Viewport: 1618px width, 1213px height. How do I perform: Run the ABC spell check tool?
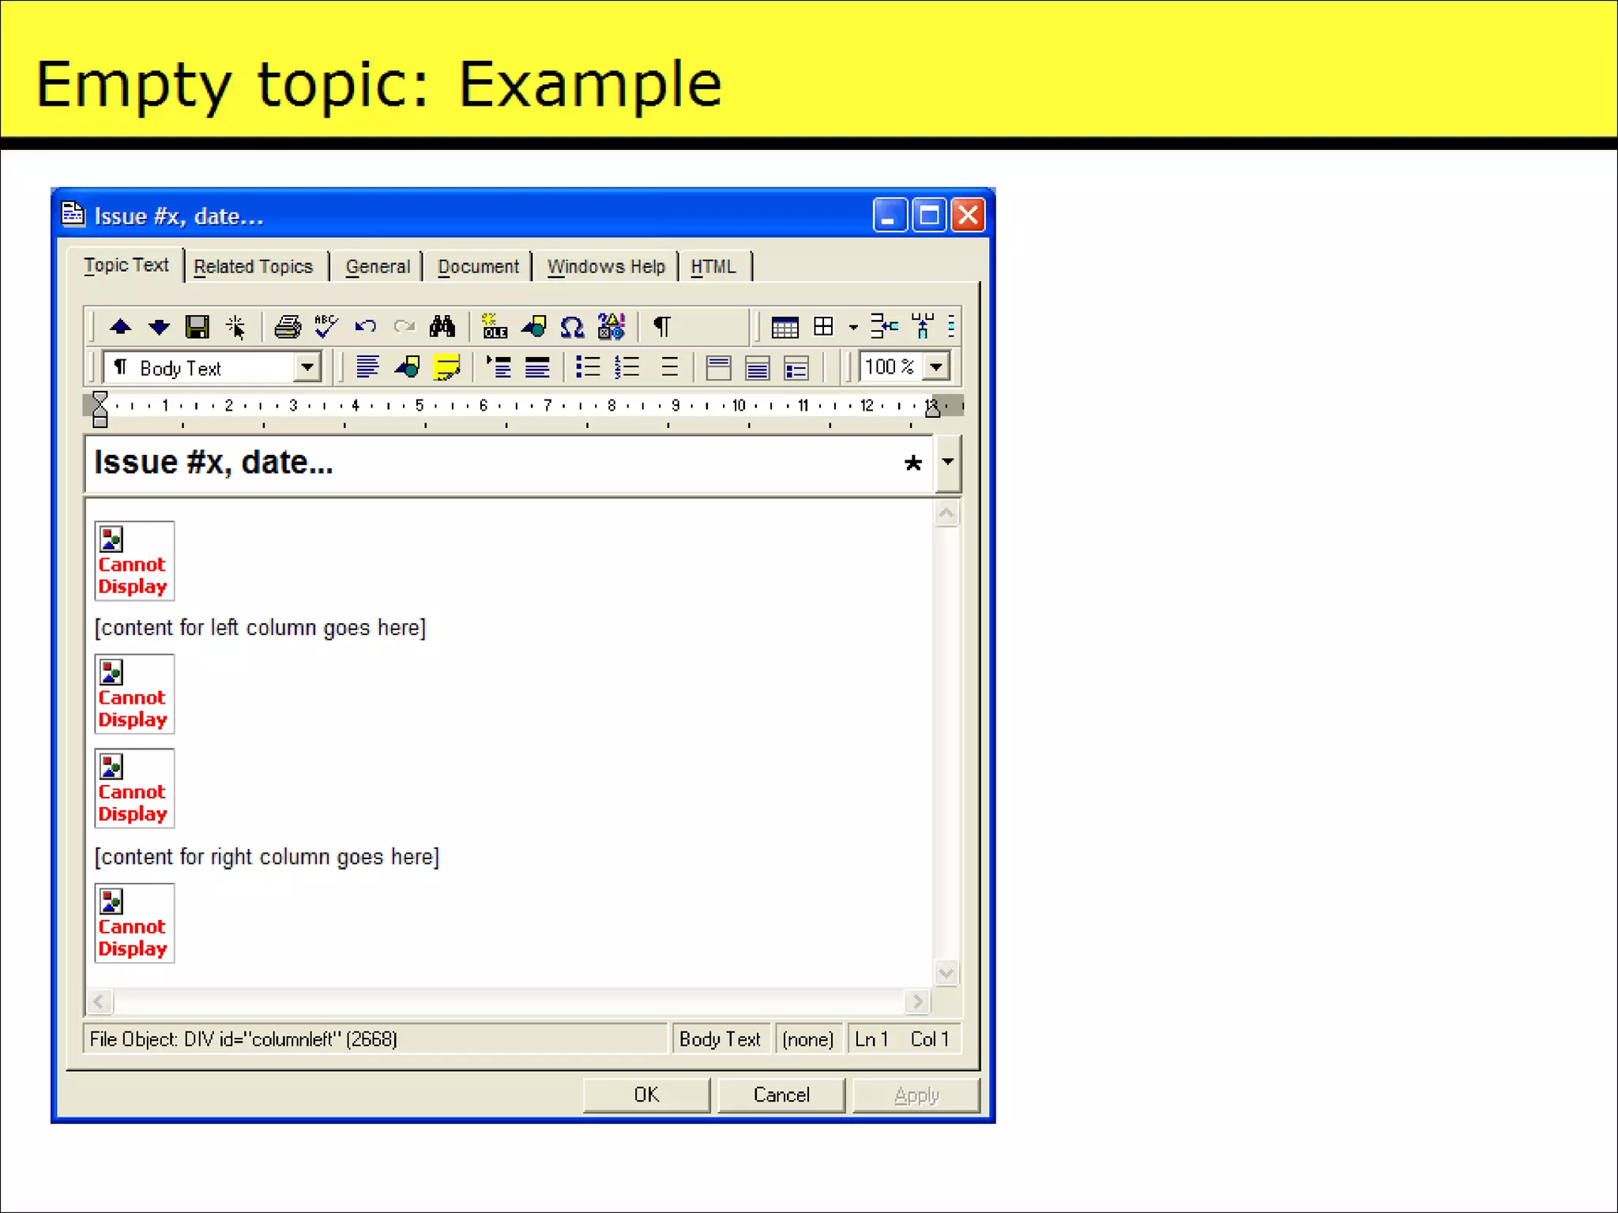[325, 326]
